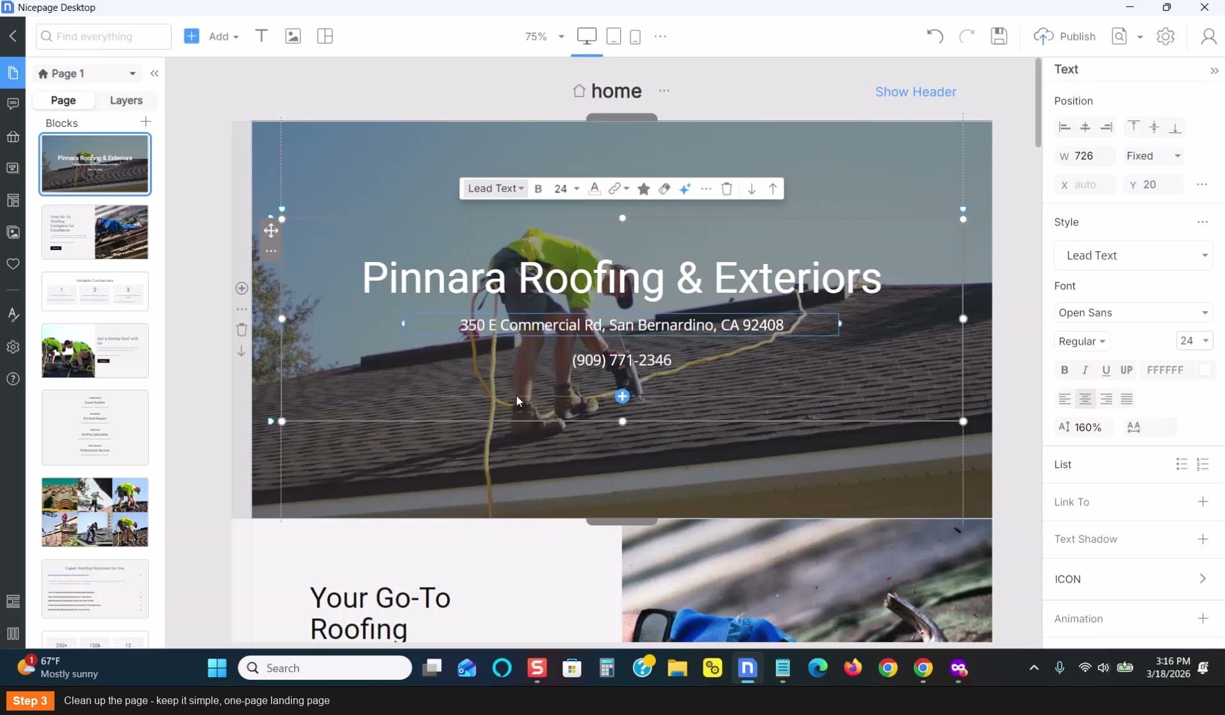This screenshot has height=715, width=1225.
Task: Add a block using canvas side plus icon
Action: 242,288
